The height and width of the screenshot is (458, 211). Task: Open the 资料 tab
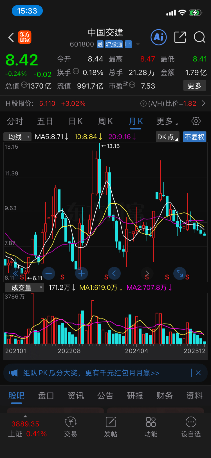coord(194,396)
